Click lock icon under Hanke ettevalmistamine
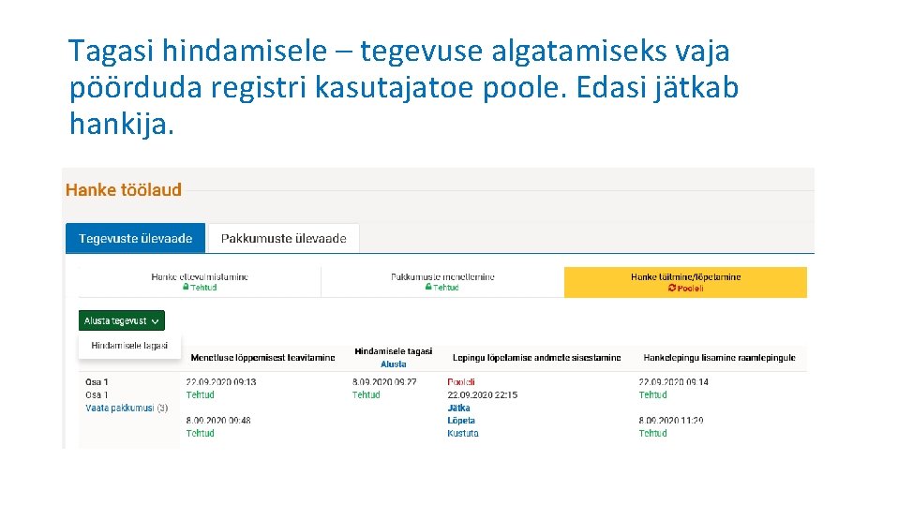 (186, 288)
